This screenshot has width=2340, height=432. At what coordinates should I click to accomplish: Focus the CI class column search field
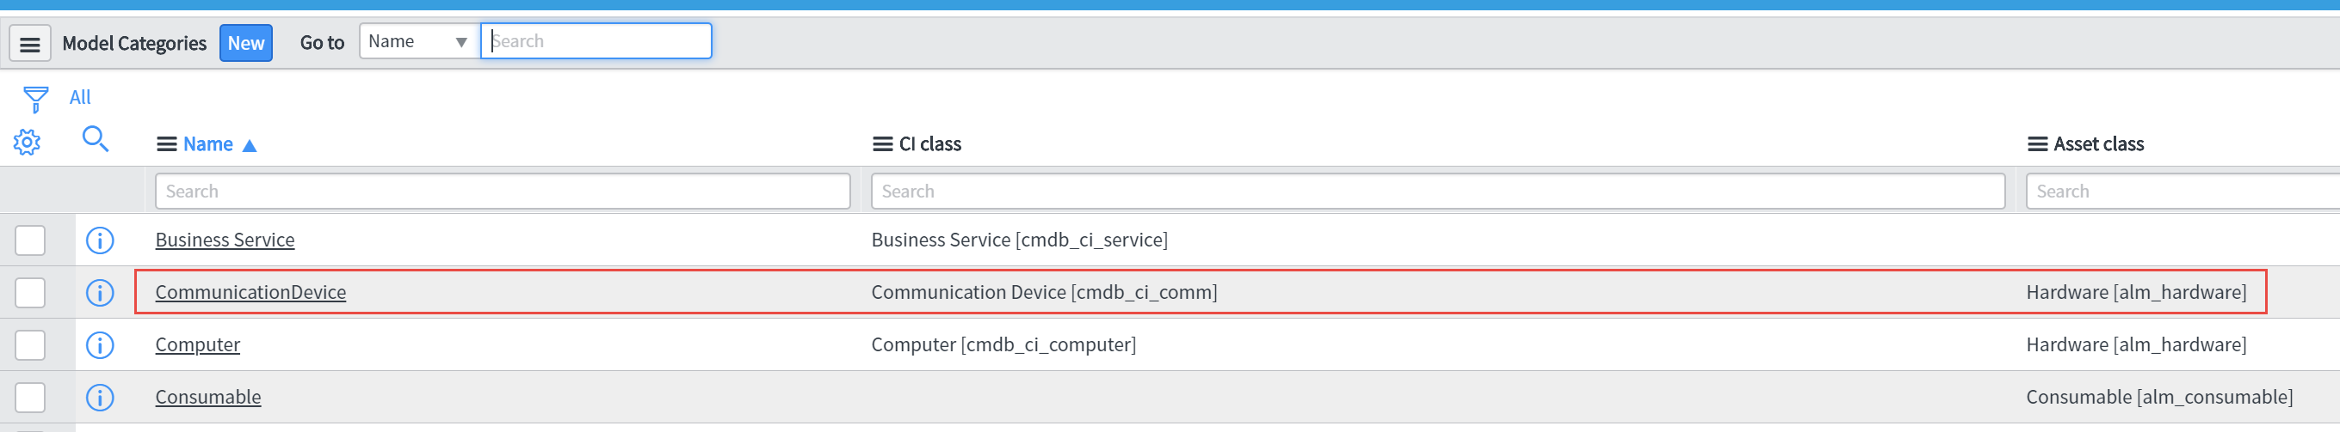[1437, 192]
